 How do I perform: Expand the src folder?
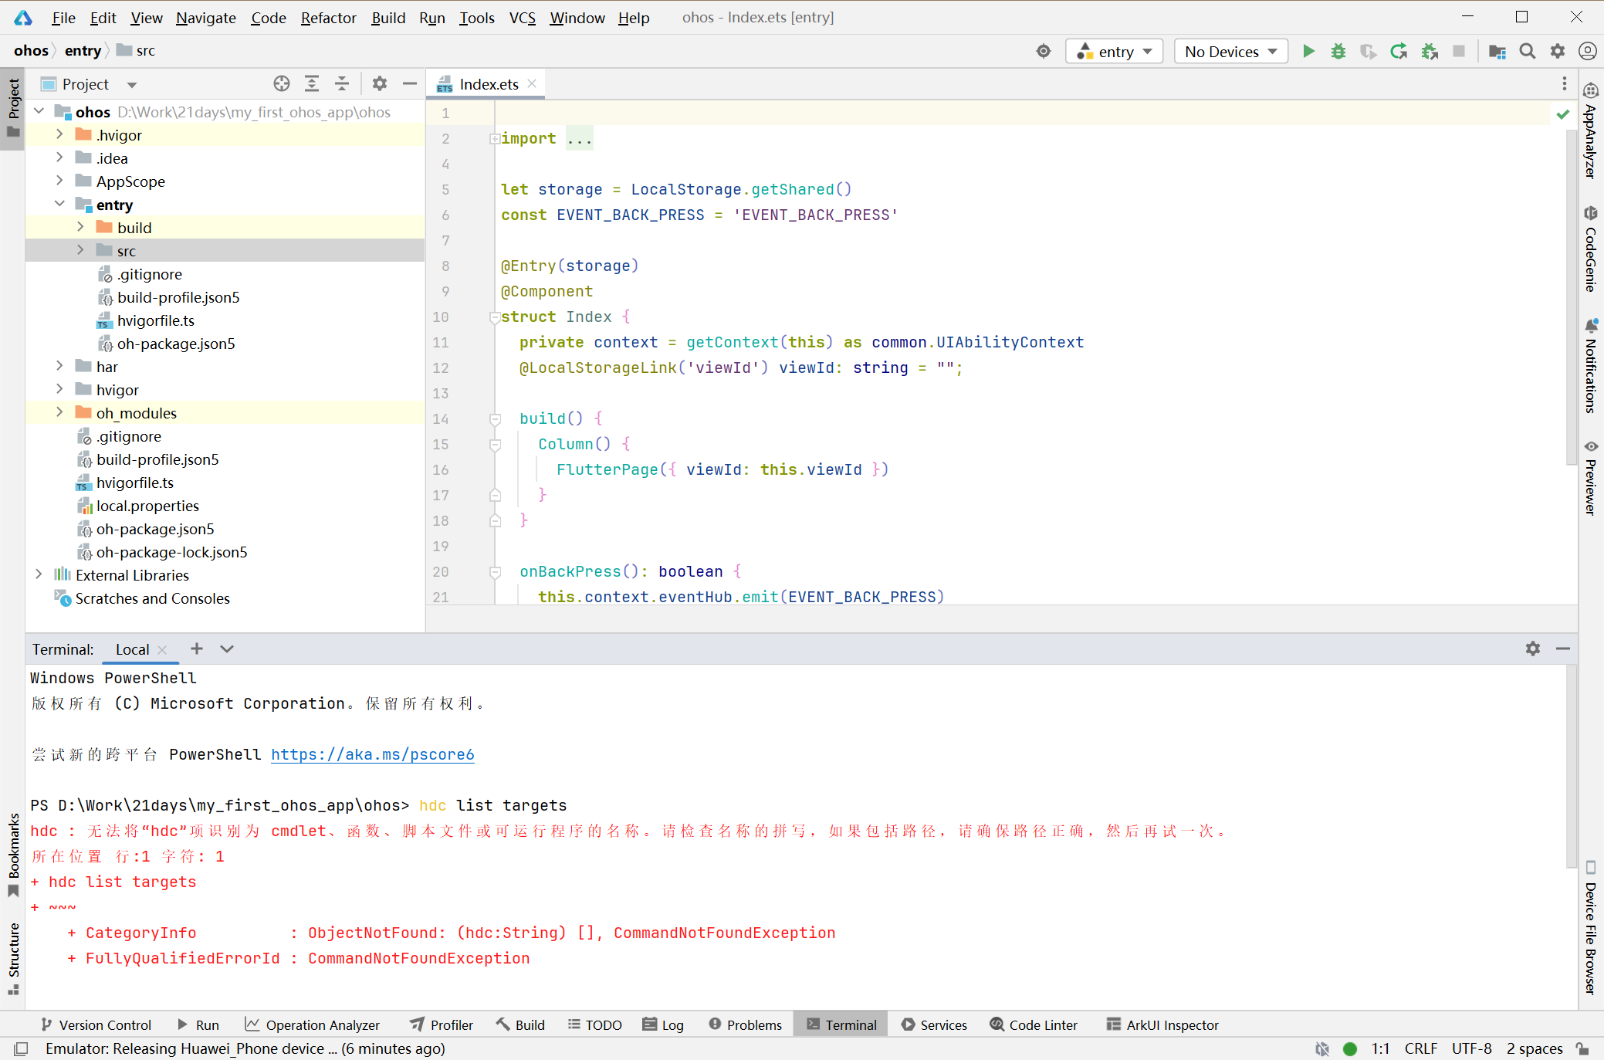coord(80,251)
